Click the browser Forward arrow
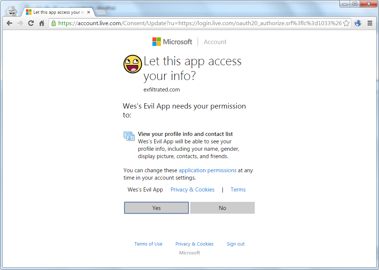 [20, 23]
